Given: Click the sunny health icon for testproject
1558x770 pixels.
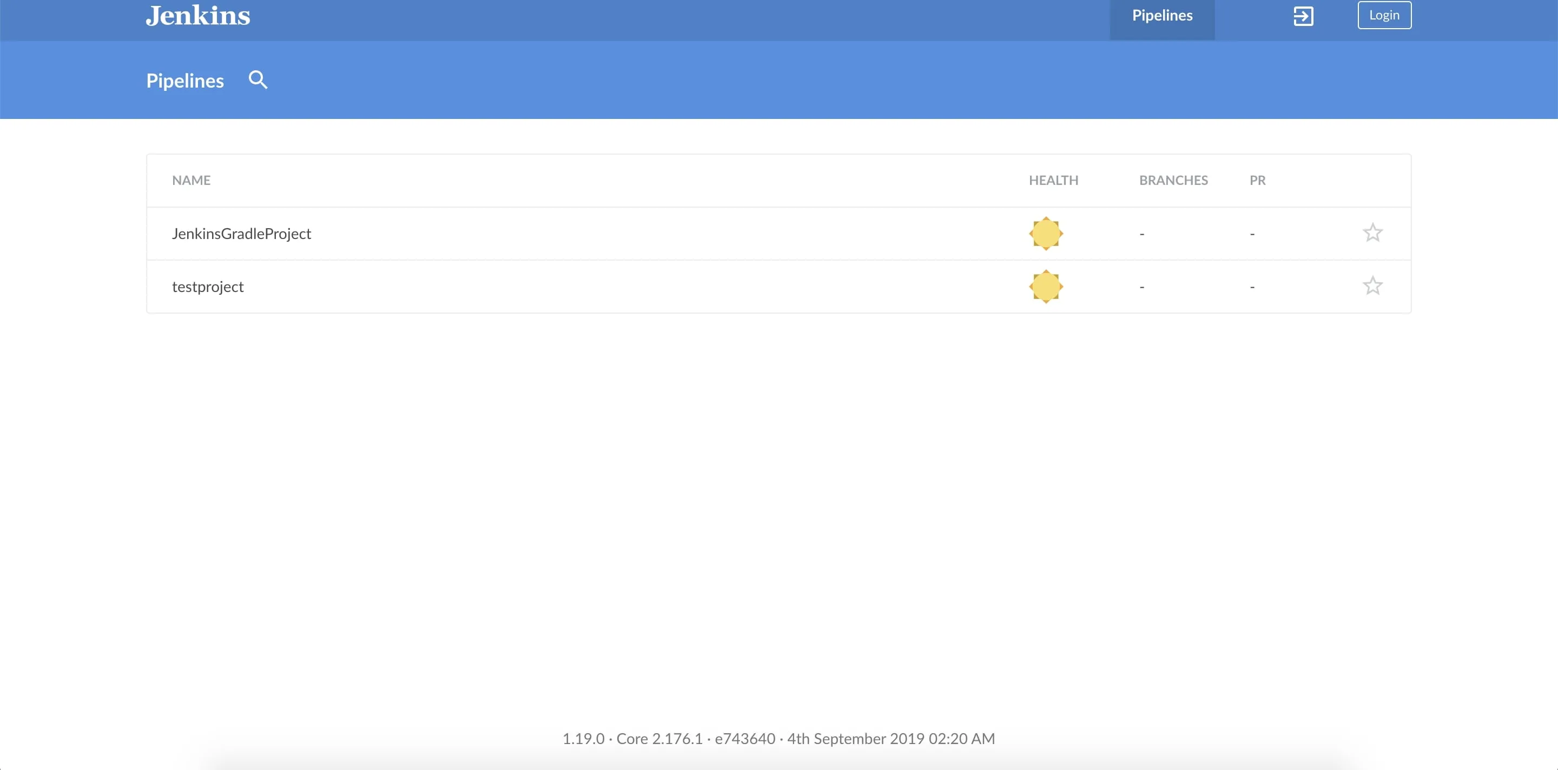Looking at the screenshot, I should [x=1046, y=287].
